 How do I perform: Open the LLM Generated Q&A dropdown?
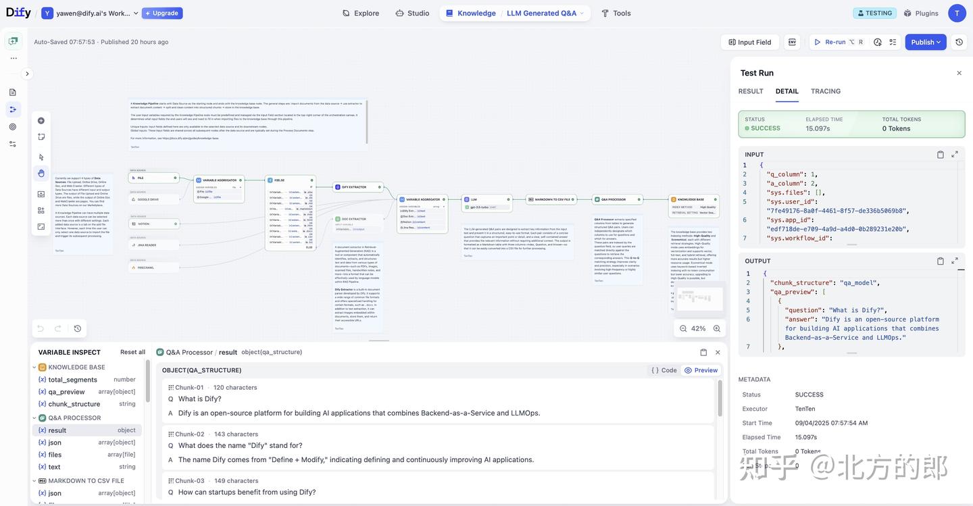545,13
